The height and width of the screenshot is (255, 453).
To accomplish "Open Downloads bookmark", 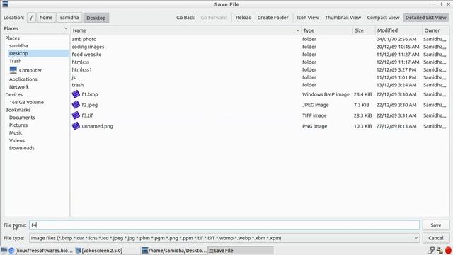I will 22,148.
